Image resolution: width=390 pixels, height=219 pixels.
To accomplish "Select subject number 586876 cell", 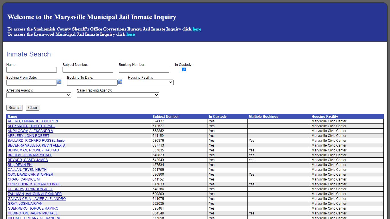I will tap(180, 141).
